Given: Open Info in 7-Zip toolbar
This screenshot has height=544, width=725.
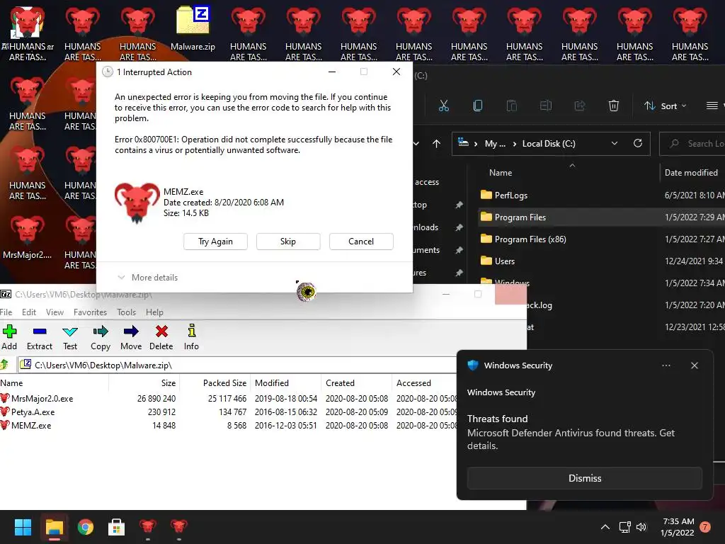Looking at the screenshot, I should click(x=191, y=337).
